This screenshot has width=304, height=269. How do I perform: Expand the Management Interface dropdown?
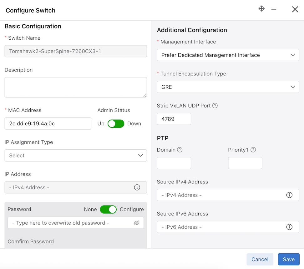point(228,55)
